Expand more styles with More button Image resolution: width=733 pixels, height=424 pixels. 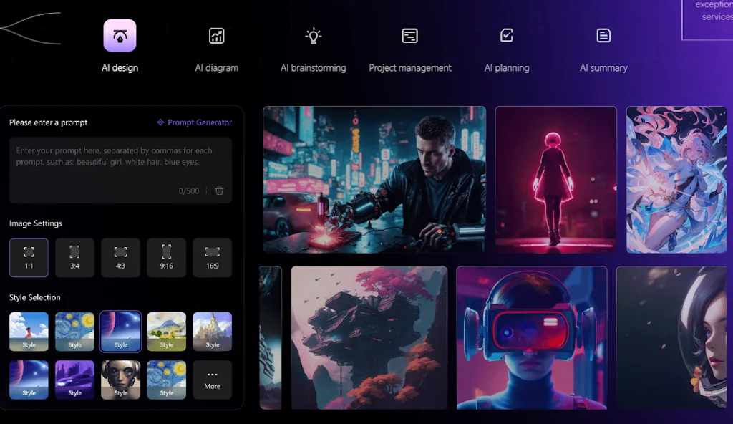tap(212, 380)
